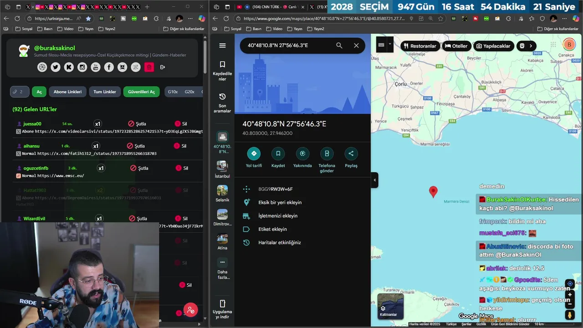Save the location with Kaydet
The height and width of the screenshot is (328, 583).
tap(278, 157)
